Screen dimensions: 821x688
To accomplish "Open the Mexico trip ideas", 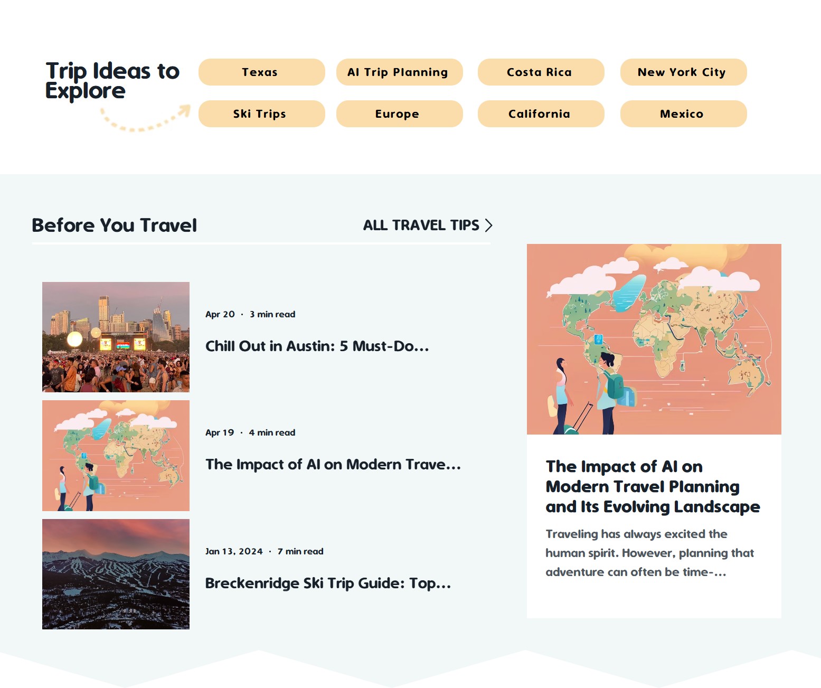I will (x=683, y=114).
